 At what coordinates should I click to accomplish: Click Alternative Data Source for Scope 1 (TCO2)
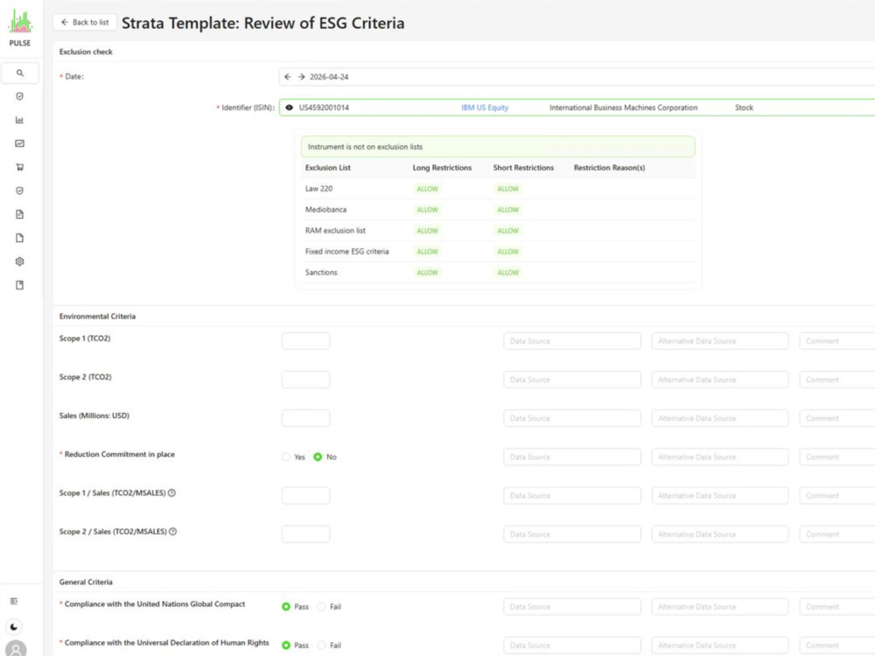point(720,341)
